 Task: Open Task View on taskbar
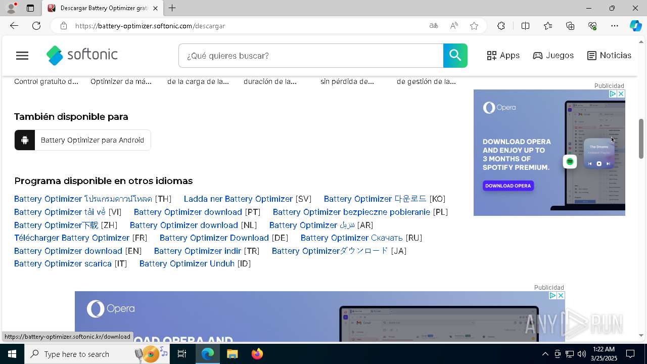pos(182,354)
